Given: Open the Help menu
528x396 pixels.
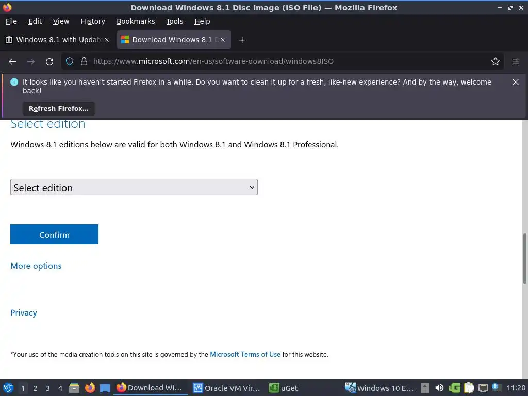Looking at the screenshot, I should click(202, 21).
